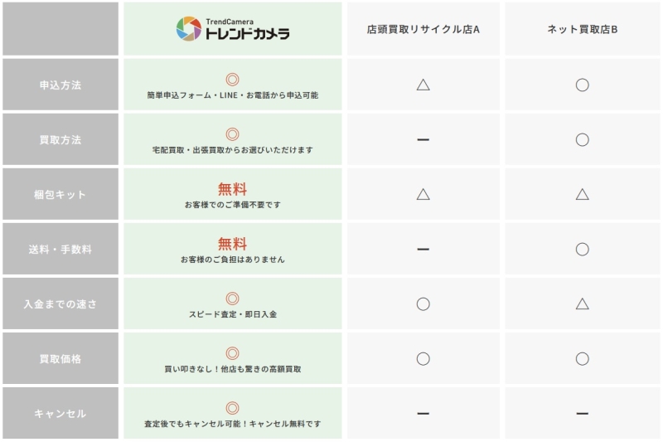This screenshot has width=663, height=442.
Task: Click the トレンドカメラ brand name text
Action: coord(247,34)
